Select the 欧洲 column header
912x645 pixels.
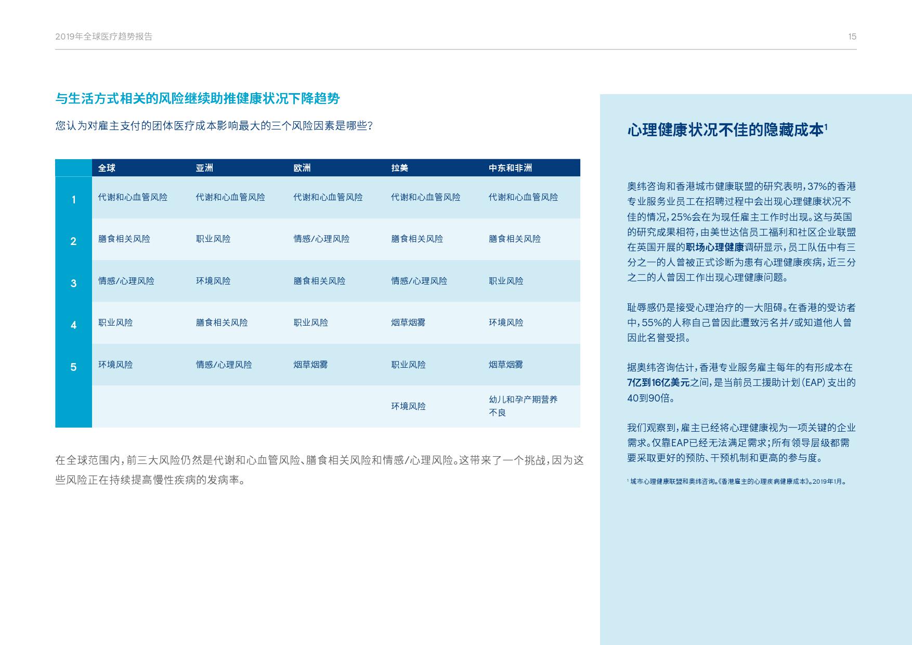point(302,168)
